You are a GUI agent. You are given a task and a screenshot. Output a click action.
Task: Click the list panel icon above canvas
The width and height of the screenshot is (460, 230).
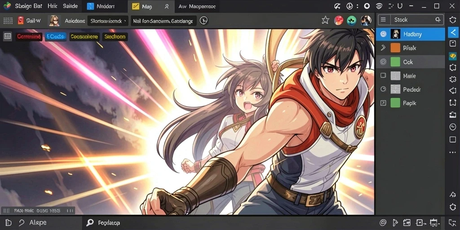(8, 36)
